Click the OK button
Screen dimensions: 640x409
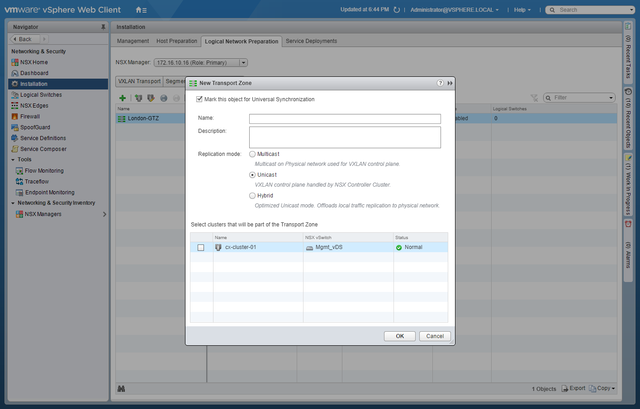point(399,336)
